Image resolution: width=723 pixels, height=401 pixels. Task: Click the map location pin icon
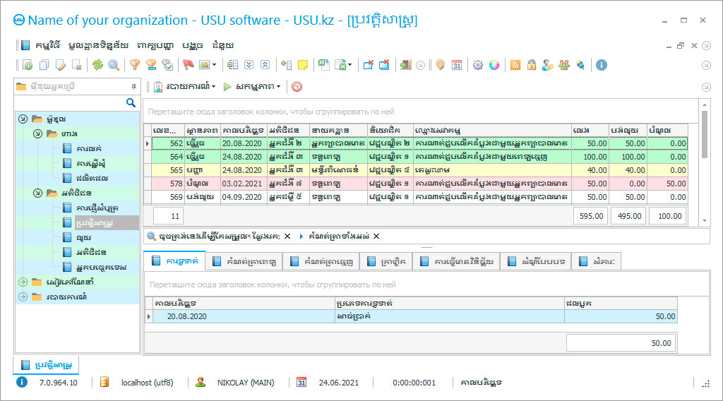pos(441,65)
